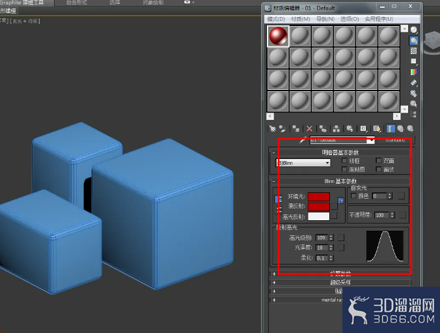Select the red sphere sample slot
Image resolution: width=440 pixels, height=333 pixels.
point(278,36)
